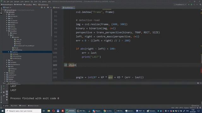The image size is (202, 113).
Task: Clear console with the trash icon
Action: 7,100
